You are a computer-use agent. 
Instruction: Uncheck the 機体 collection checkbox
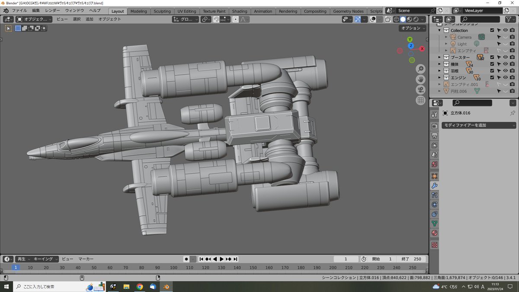click(492, 64)
